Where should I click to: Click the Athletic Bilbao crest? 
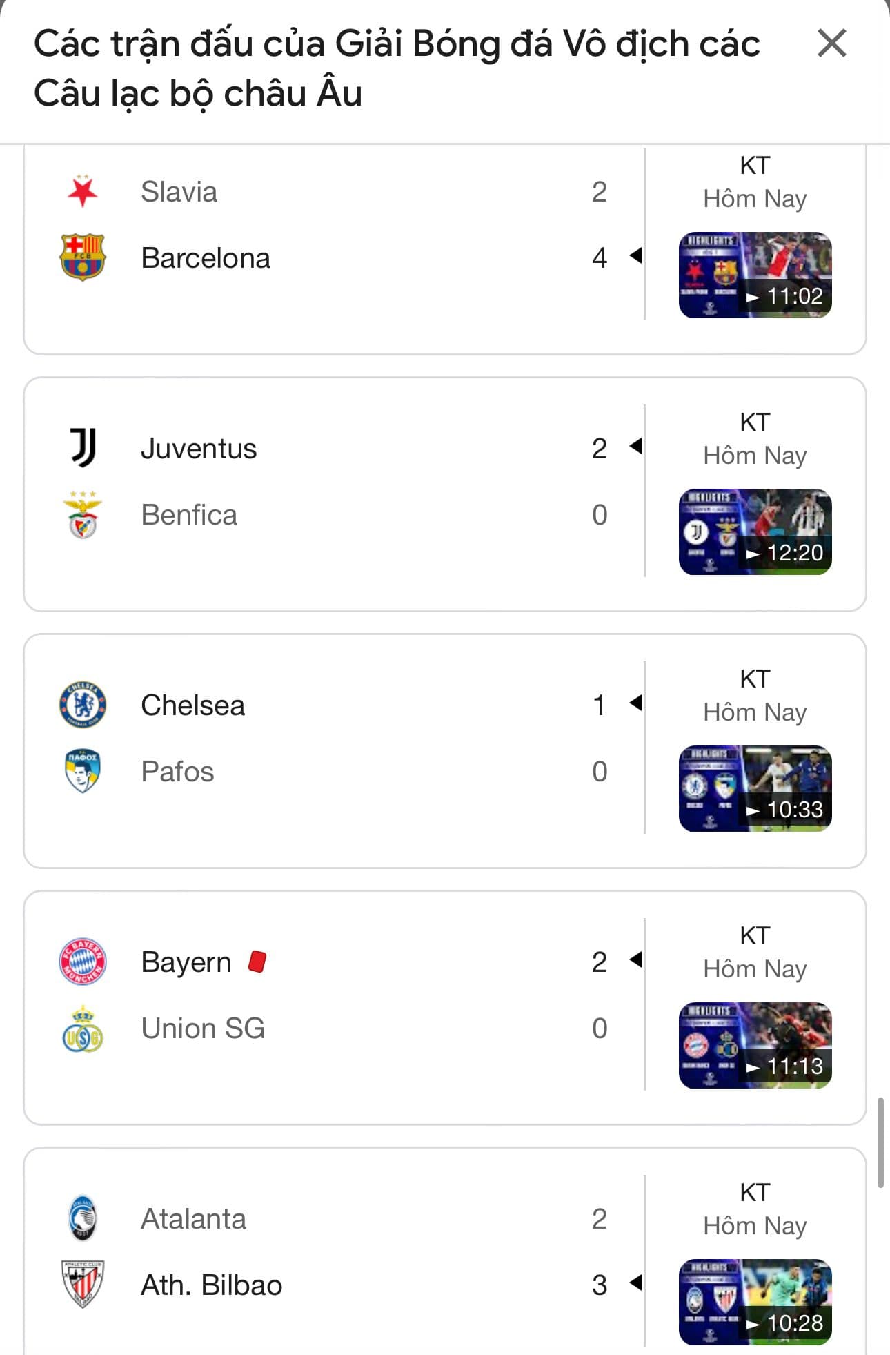[83, 1285]
